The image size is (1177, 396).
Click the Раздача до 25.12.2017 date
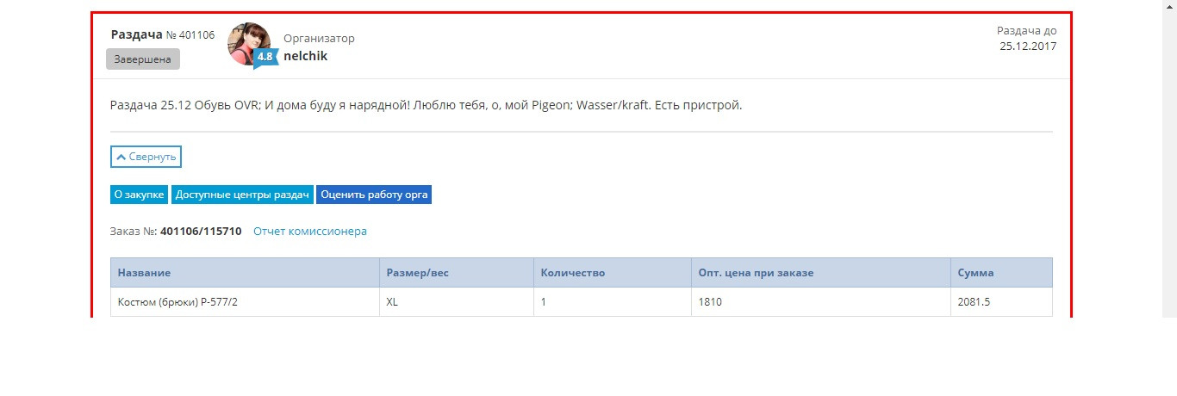[x=1027, y=39]
